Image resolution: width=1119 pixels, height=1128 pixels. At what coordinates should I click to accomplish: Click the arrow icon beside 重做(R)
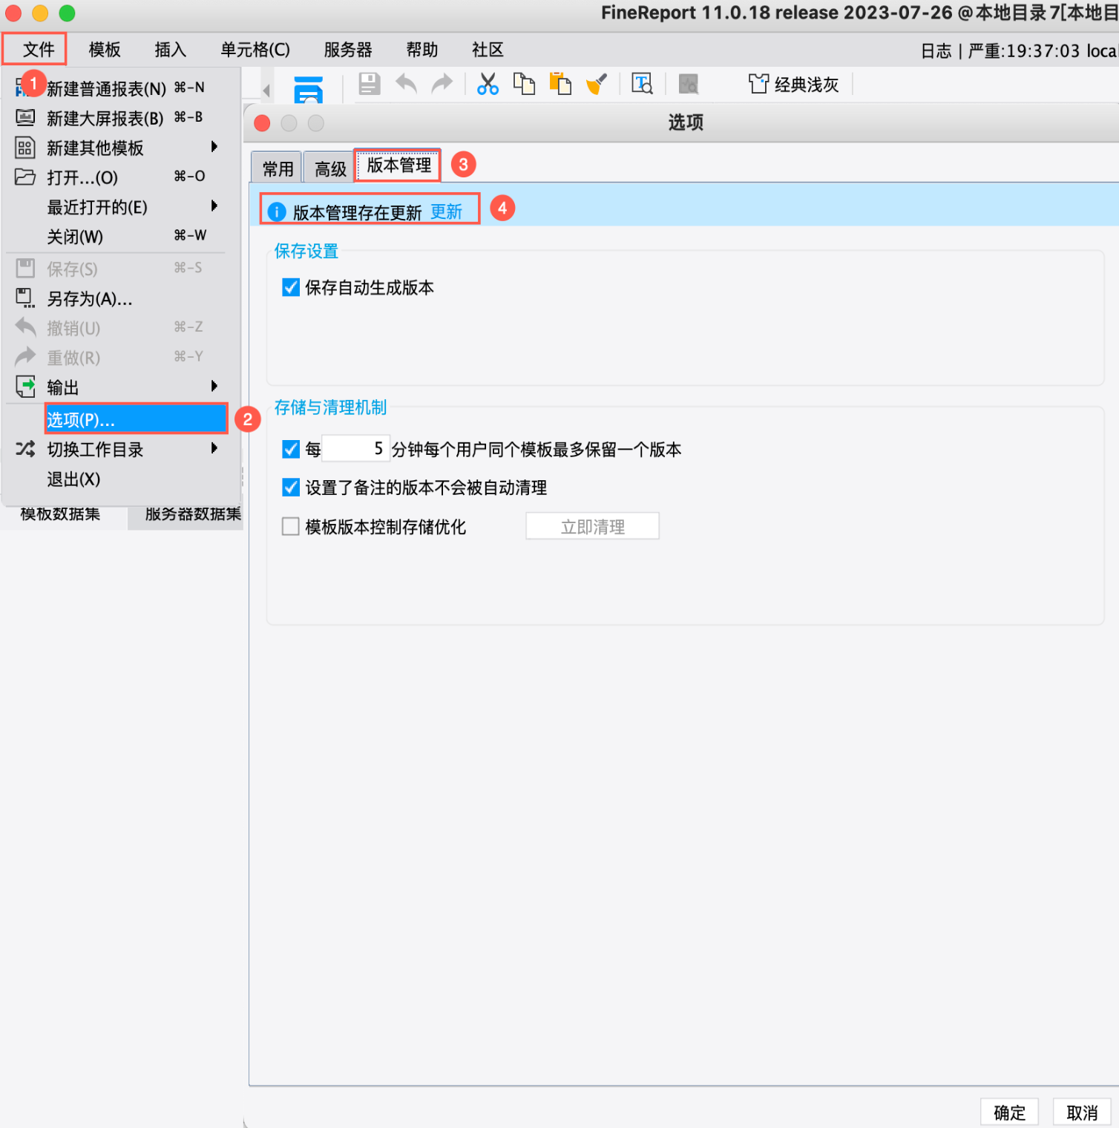click(x=25, y=356)
